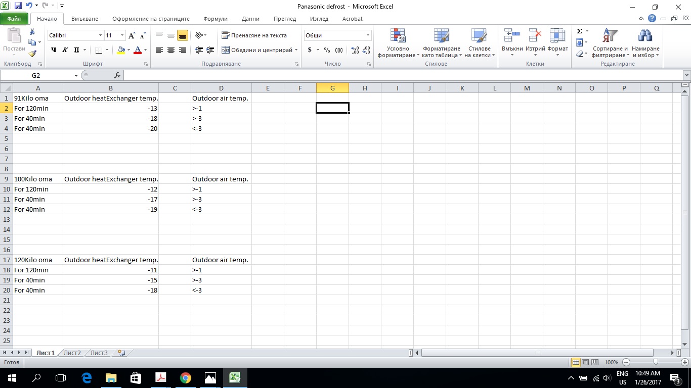Switch to Вмъкване ribbon tab
Image resolution: width=691 pixels, height=388 pixels.
(84, 19)
